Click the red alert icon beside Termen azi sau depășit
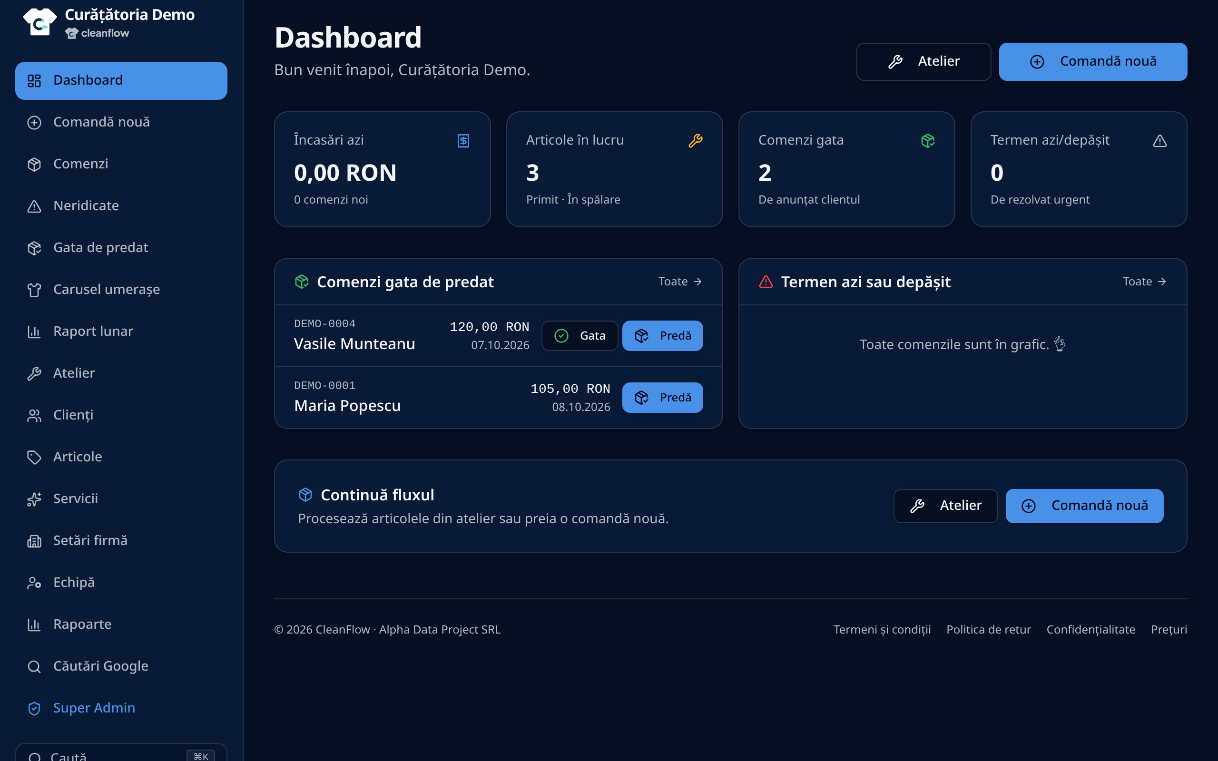1218x761 pixels. pos(766,282)
